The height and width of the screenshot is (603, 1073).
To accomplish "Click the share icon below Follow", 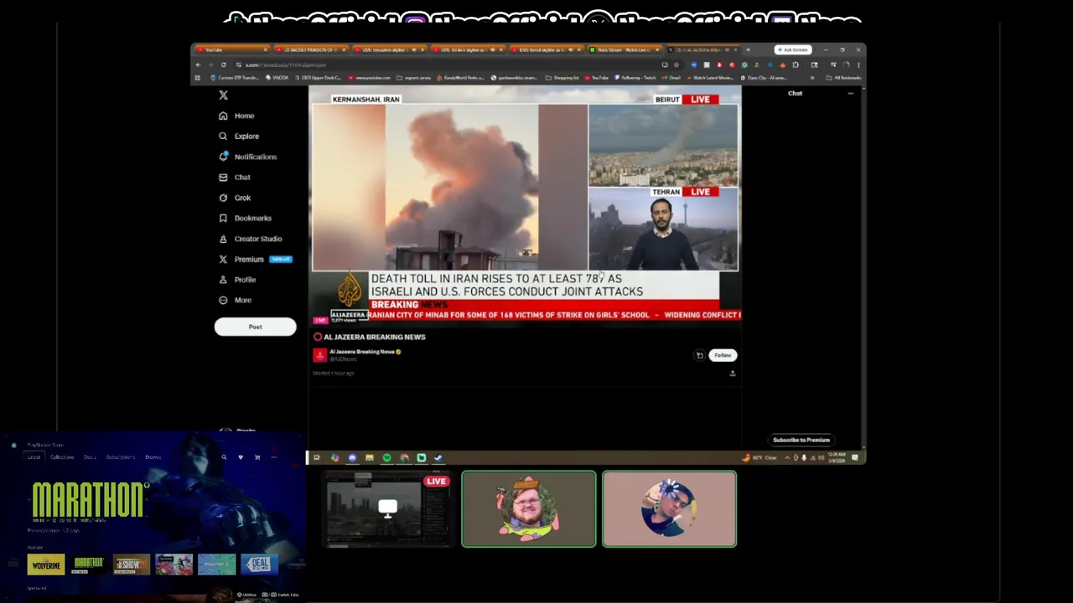I will (732, 374).
